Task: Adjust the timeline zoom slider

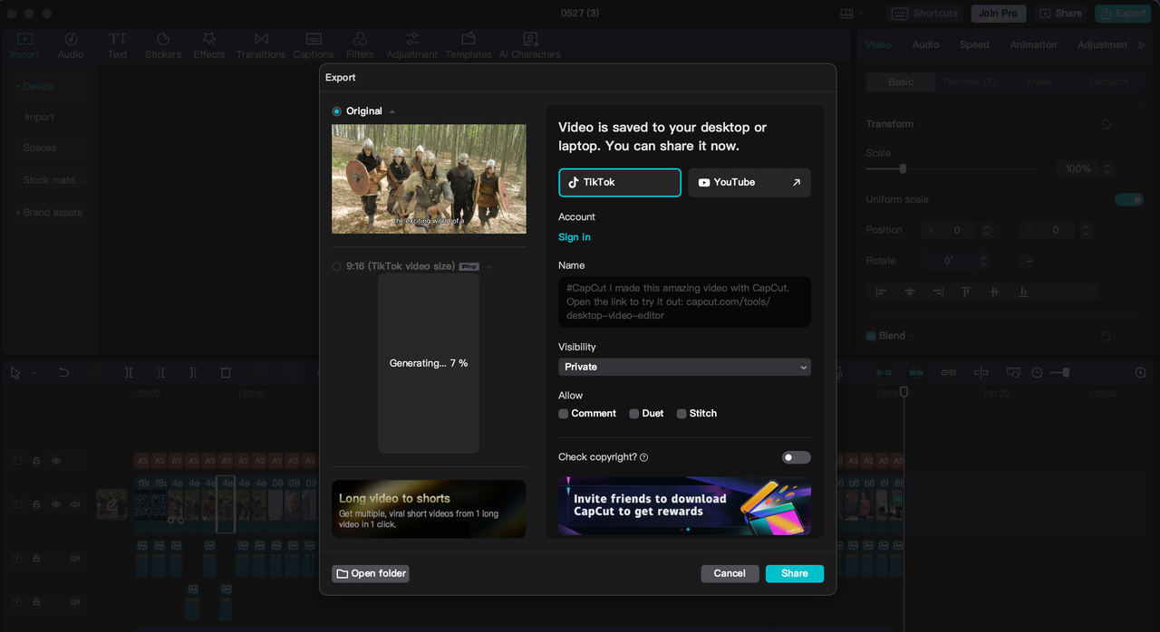Action: 1065,372
